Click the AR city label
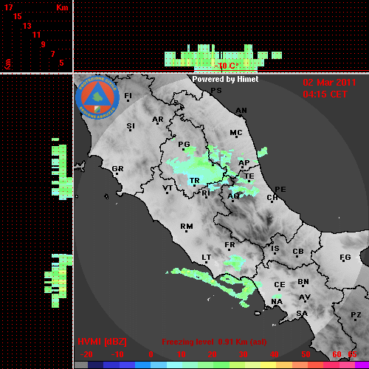The height and width of the screenshot is (369, 369). pyautogui.click(x=158, y=120)
